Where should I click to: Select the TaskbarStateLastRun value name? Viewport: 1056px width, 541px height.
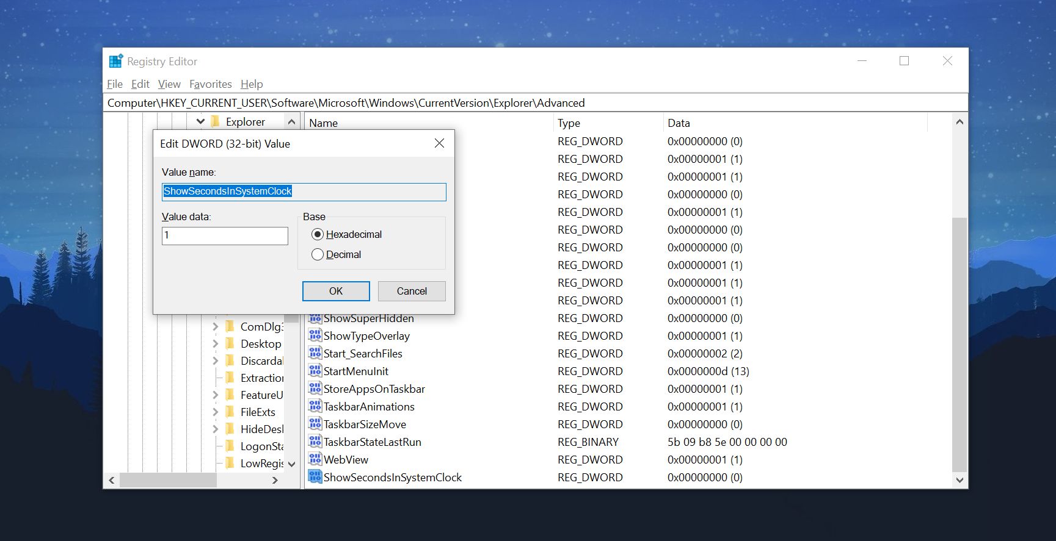(373, 442)
